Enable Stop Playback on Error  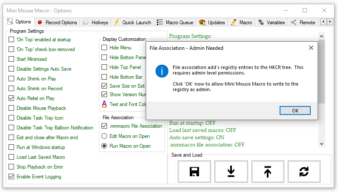(11, 167)
